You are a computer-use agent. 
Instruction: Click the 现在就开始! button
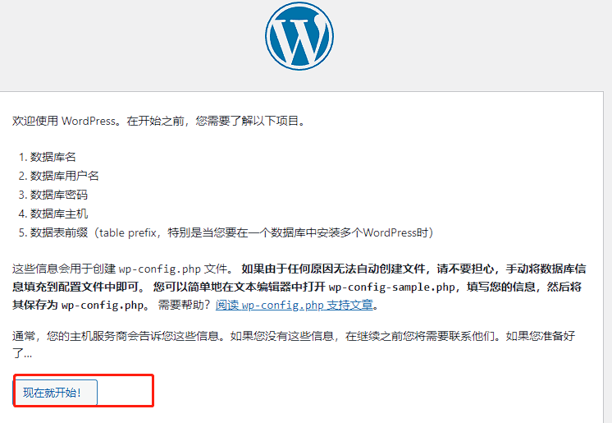[56, 392]
